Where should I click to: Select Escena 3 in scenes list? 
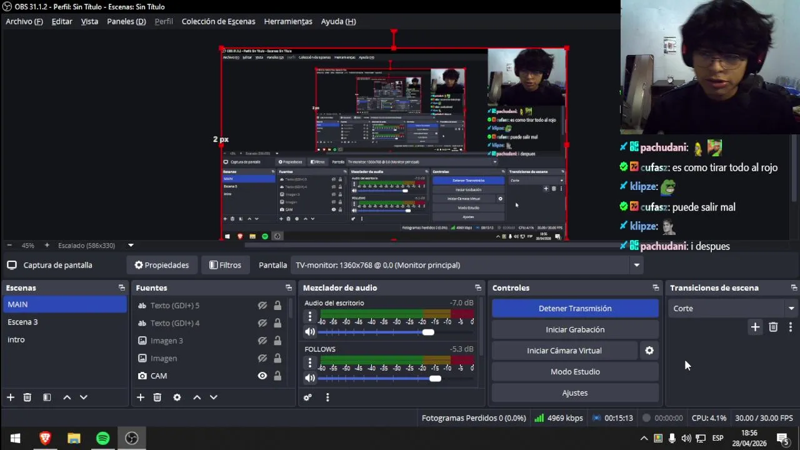(64, 322)
